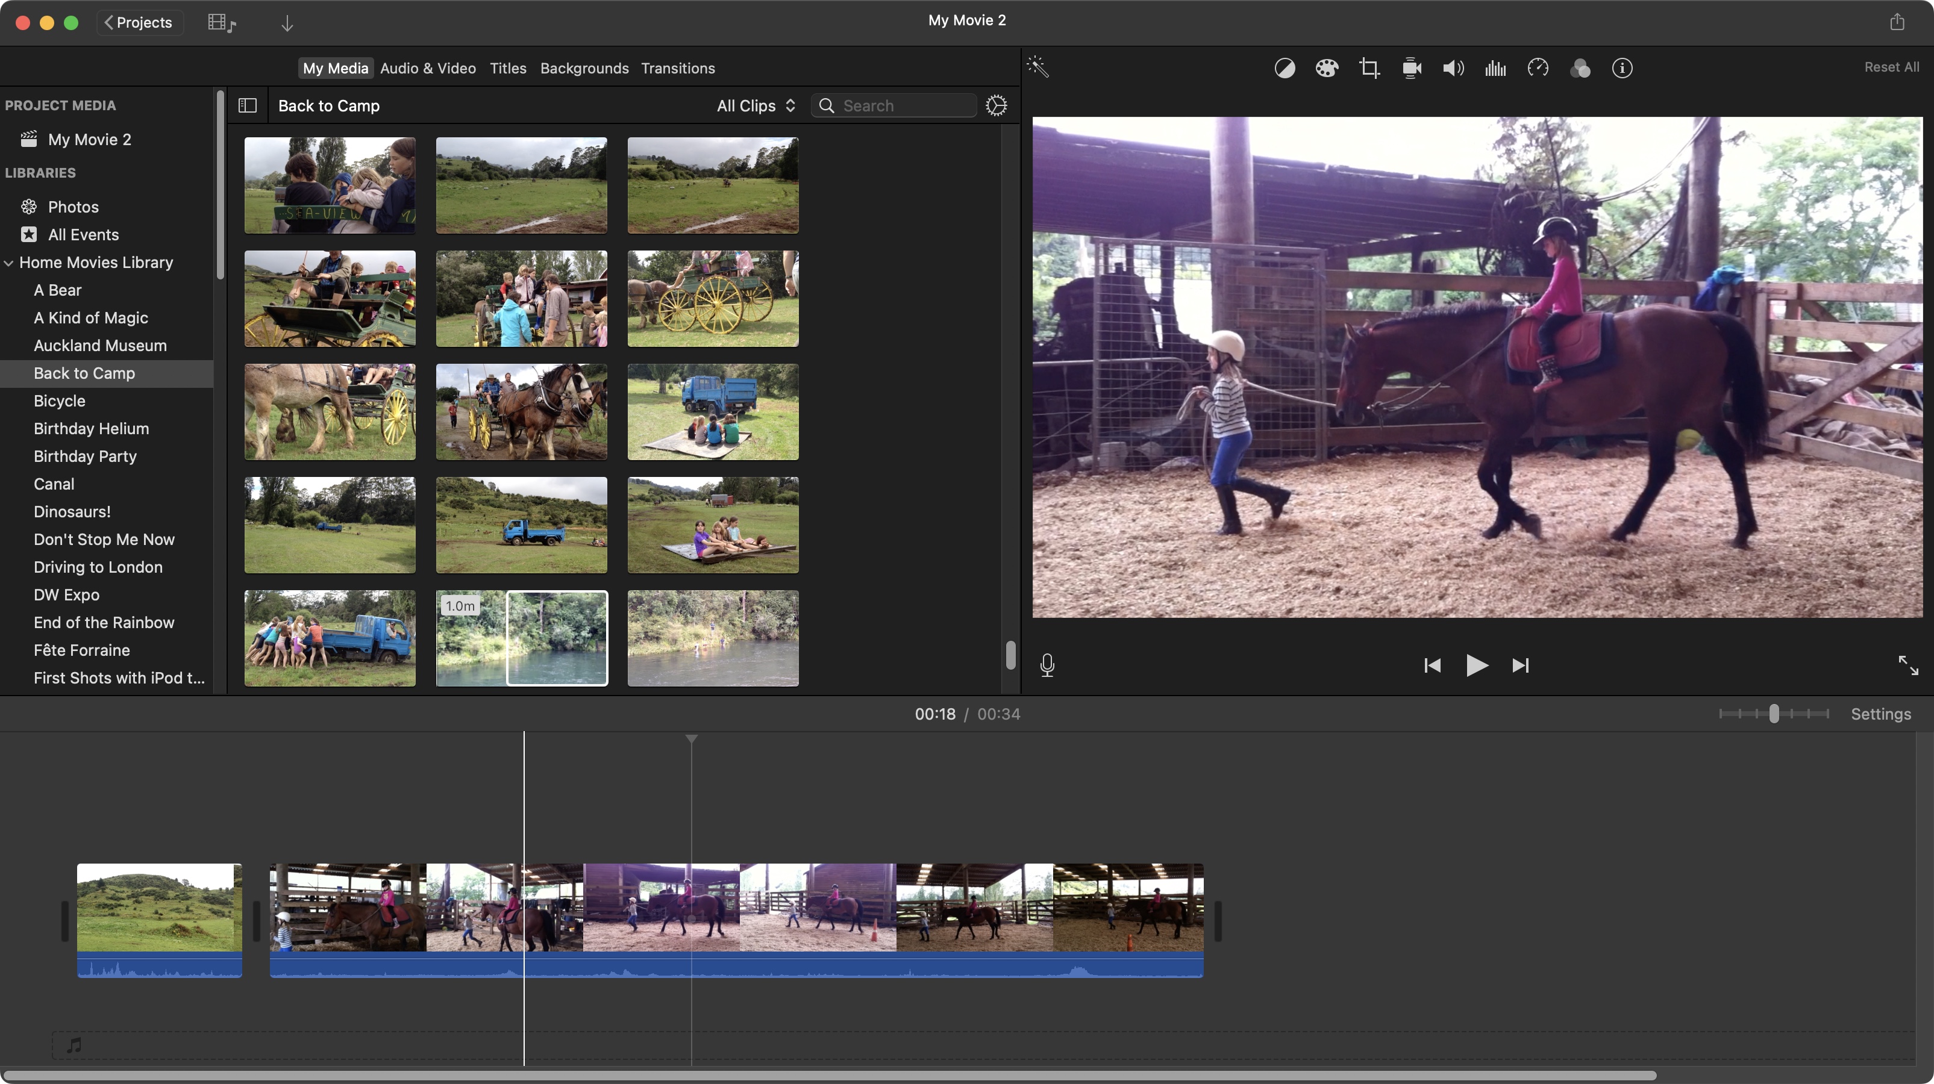Open the color balance tool
This screenshot has width=1934, height=1084.
click(x=1285, y=68)
